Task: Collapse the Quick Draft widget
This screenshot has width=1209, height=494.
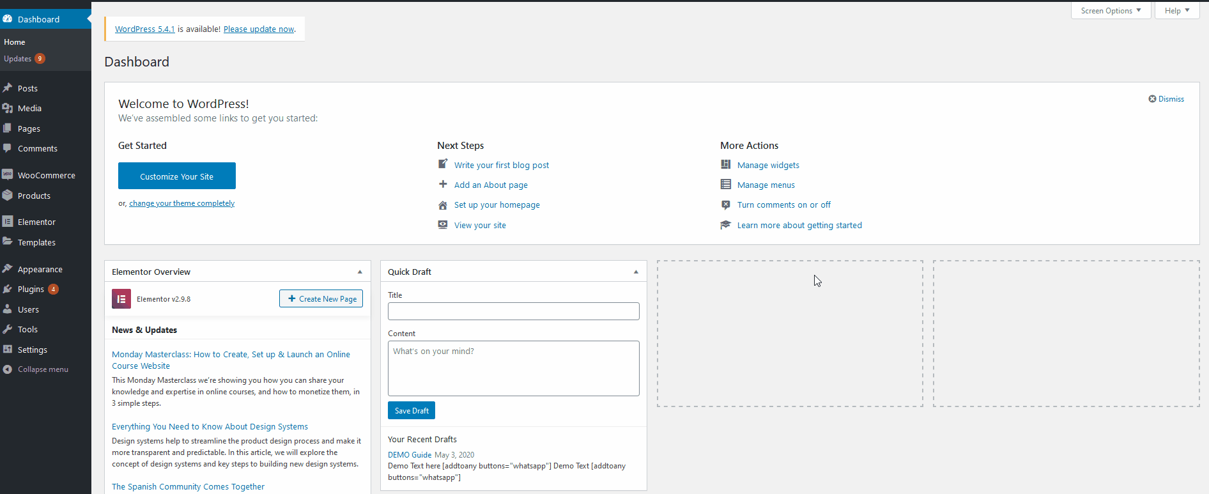Action: 636,272
